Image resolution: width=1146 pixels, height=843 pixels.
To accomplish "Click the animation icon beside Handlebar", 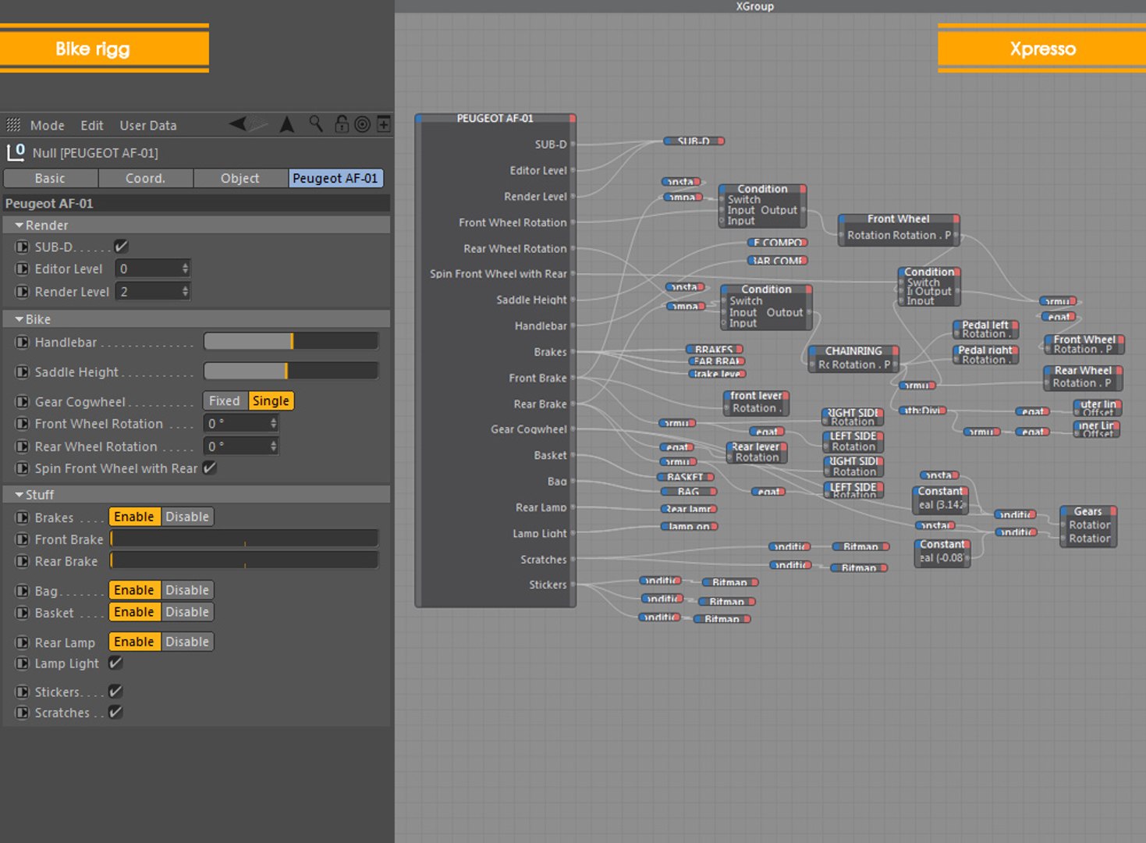I will click(22, 342).
